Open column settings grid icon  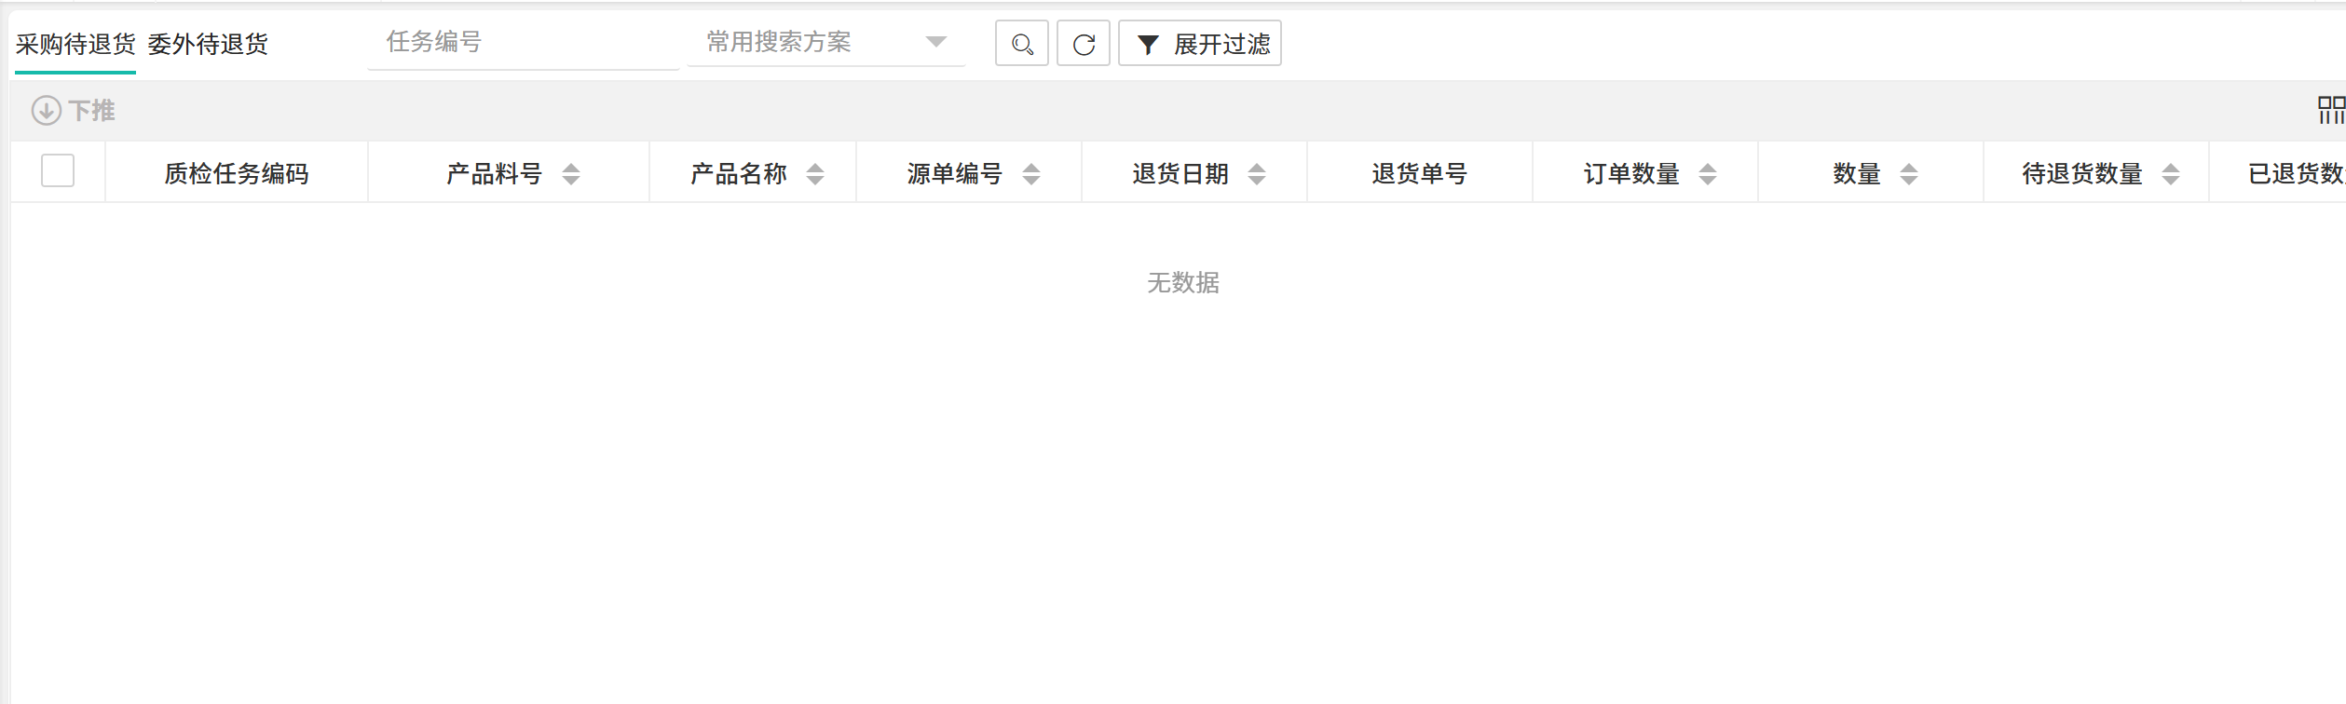[2330, 111]
